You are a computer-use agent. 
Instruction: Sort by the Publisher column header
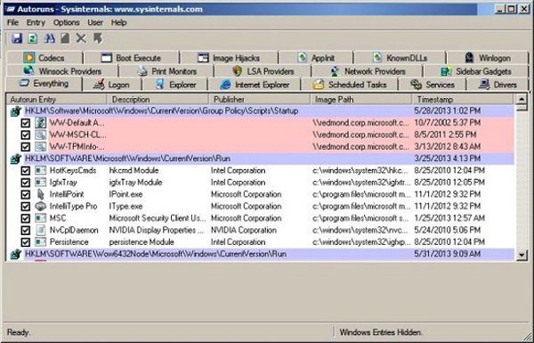click(x=259, y=100)
